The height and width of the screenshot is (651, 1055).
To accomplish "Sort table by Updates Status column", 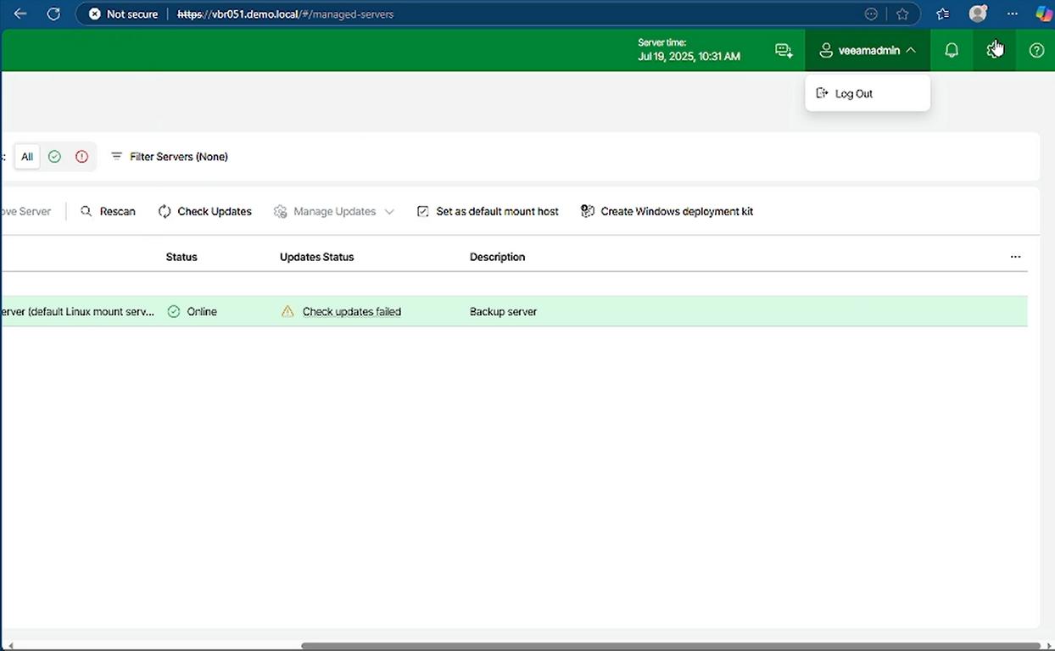I will [x=316, y=257].
